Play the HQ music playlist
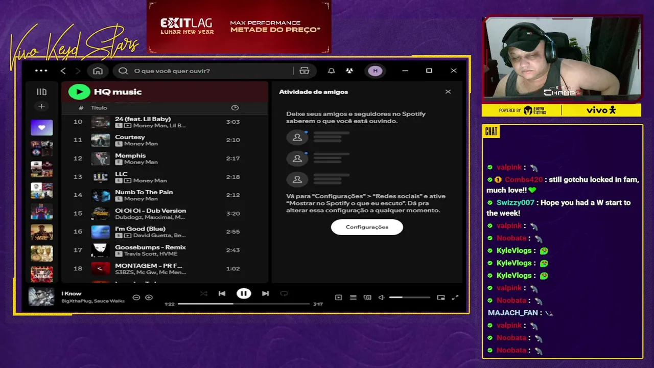 (79, 92)
